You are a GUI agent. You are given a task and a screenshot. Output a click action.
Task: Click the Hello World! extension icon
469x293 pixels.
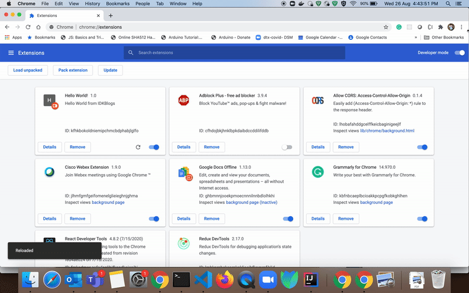point(50,101)
